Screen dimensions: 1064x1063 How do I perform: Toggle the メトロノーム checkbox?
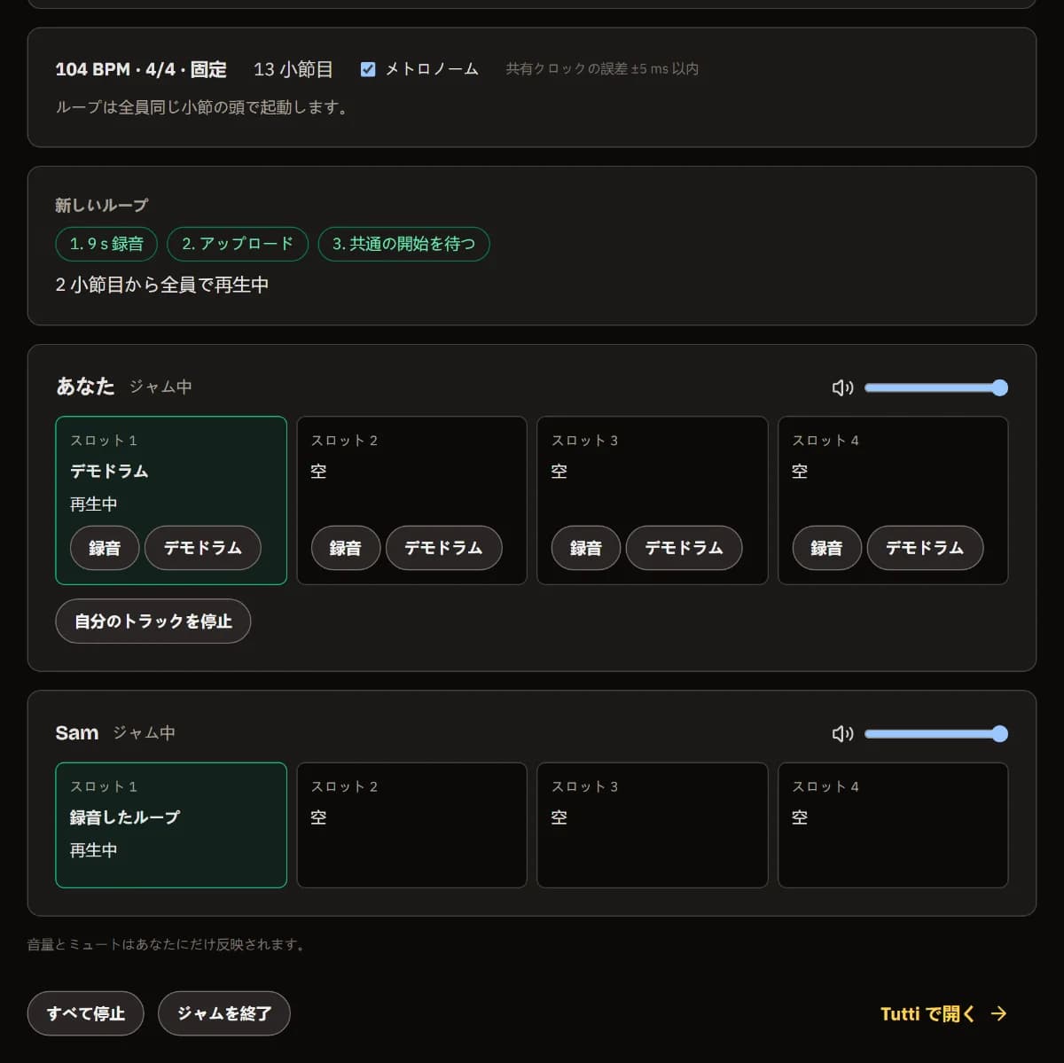tap(368, 69)
